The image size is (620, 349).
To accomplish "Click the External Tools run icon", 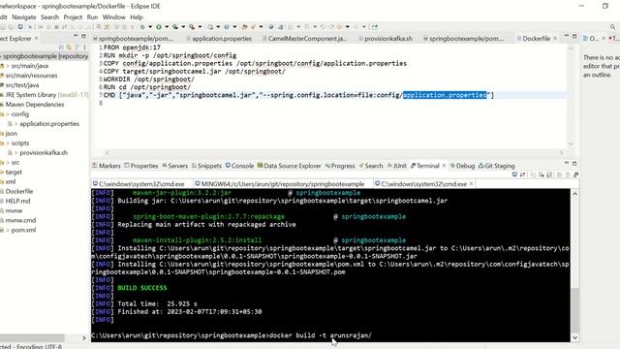I will tap(192, 27).
